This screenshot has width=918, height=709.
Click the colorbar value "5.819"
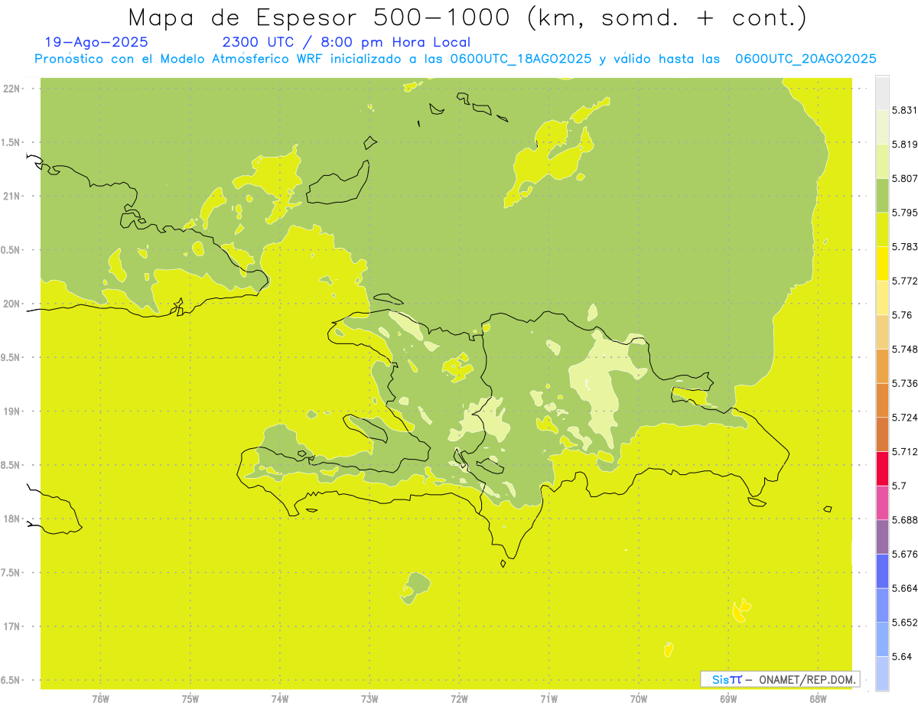(904, 145)
